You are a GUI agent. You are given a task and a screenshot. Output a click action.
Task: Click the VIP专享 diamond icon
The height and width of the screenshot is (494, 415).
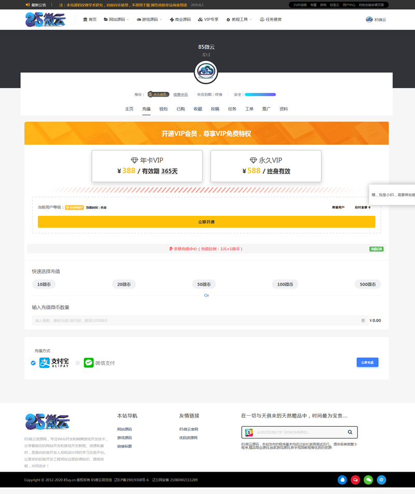pos(200,19)
